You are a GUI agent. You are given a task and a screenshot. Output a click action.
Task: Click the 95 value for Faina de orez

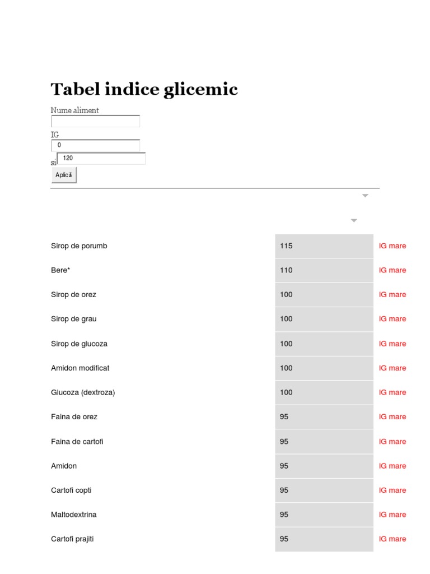click(284, 416)
